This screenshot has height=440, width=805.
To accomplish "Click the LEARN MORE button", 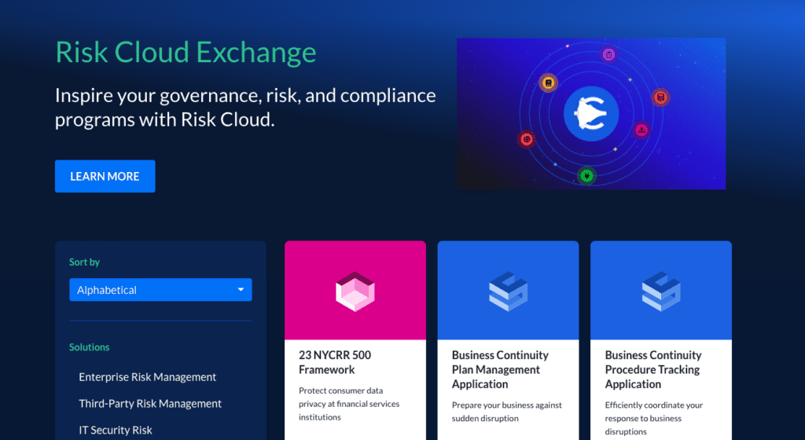I will click(x=105, y=176).
